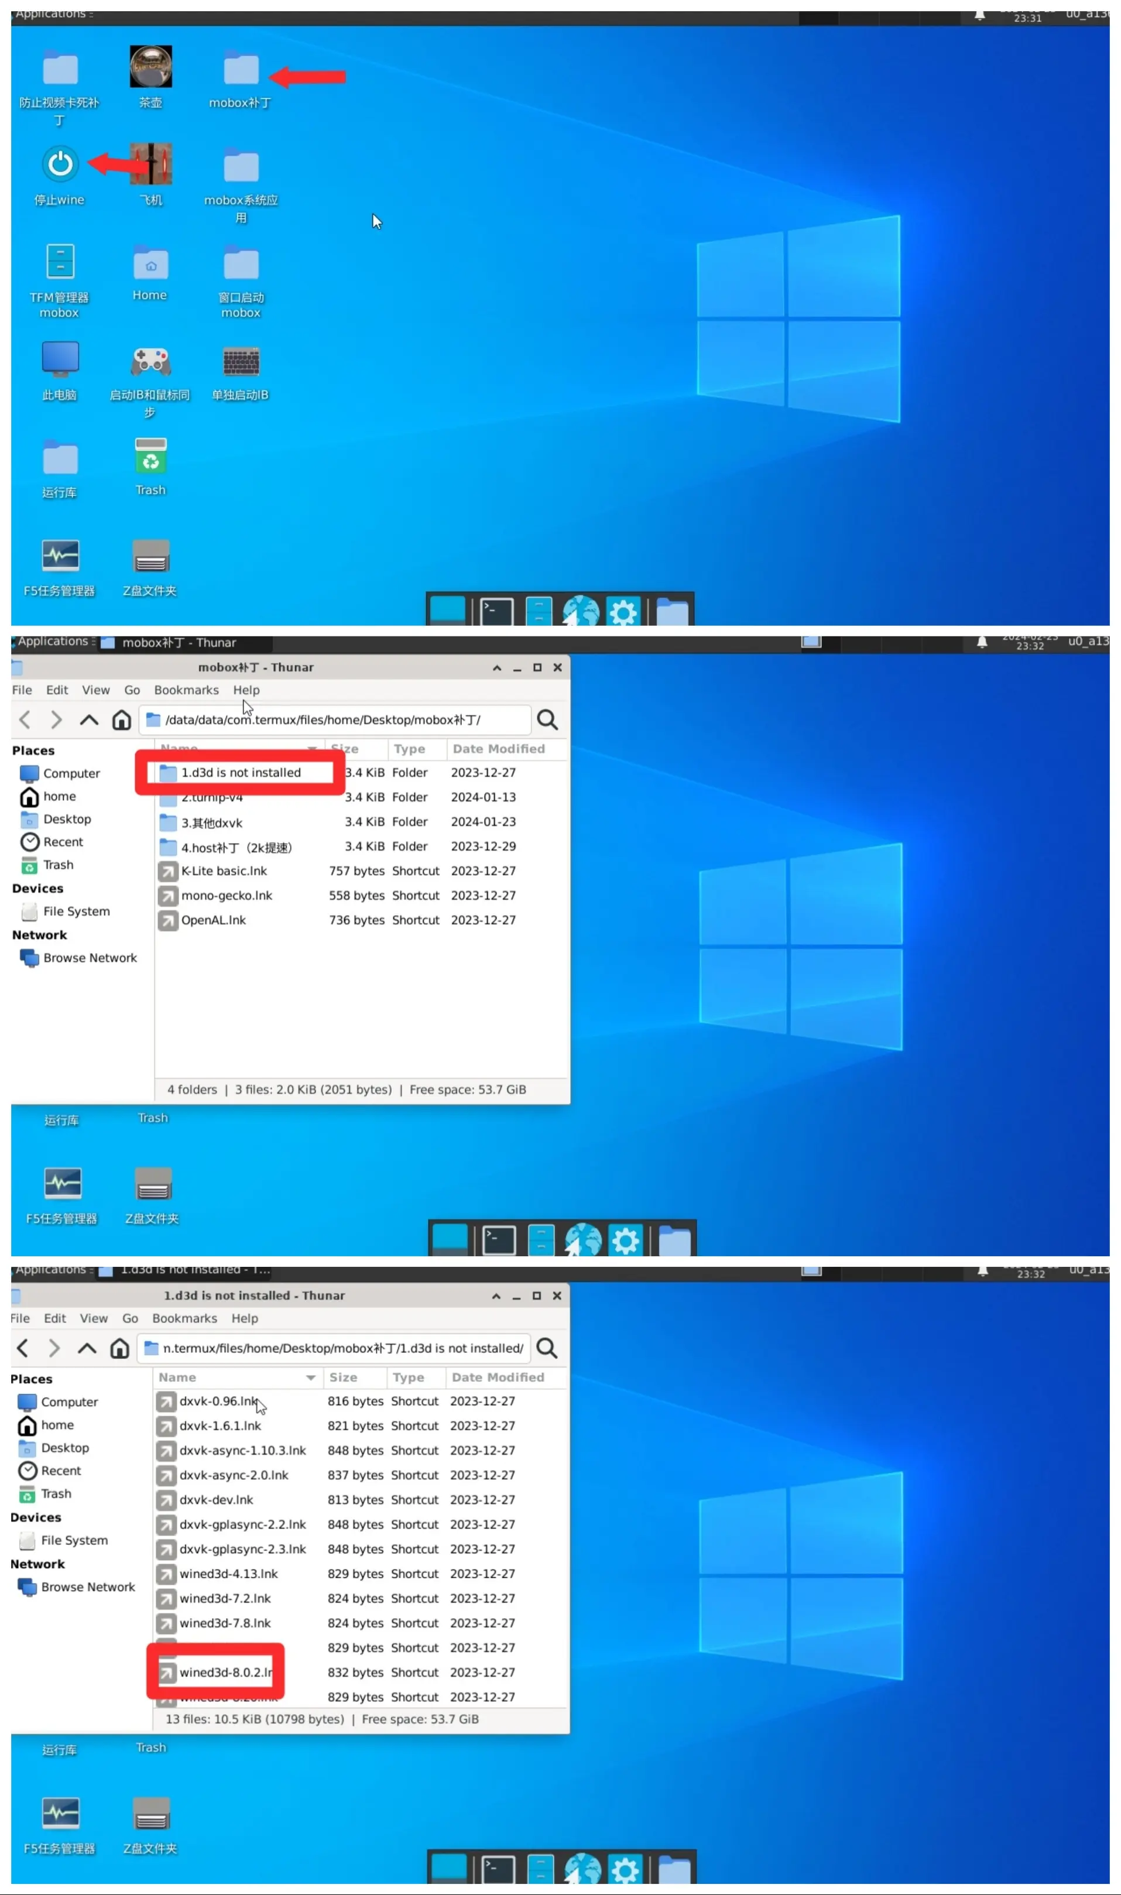1121x1895 pixels.
Task: Toggle Name column sort arrow above dxvk-0.96.lnk
Action: coord(310,1379)
